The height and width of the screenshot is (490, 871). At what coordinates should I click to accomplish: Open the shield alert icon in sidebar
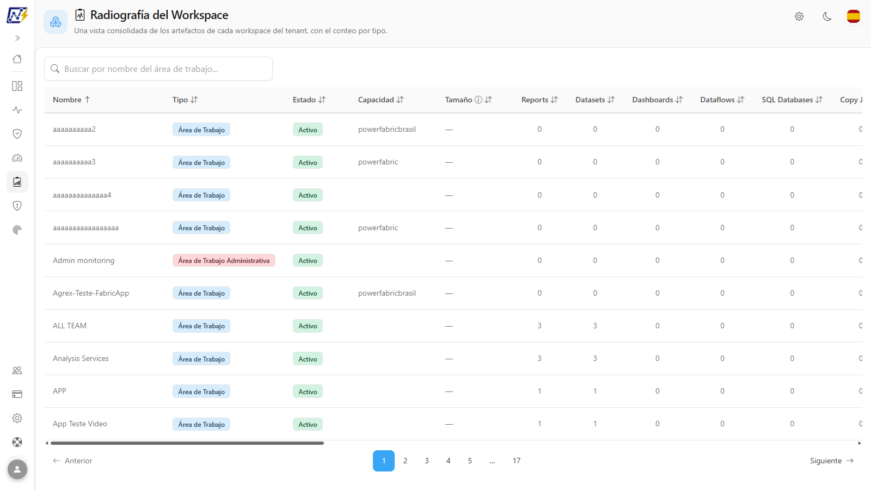17,206
